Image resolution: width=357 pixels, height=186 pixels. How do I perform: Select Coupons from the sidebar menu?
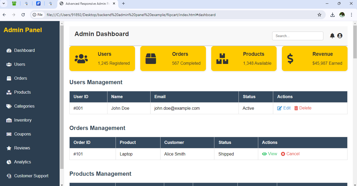coord(22,134)
